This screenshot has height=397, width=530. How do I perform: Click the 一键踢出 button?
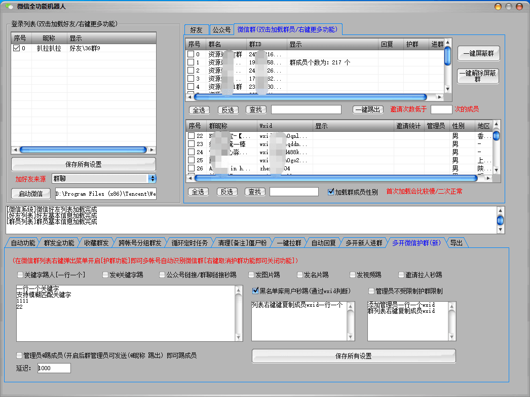pyautogui.click(x=367, y=109)
